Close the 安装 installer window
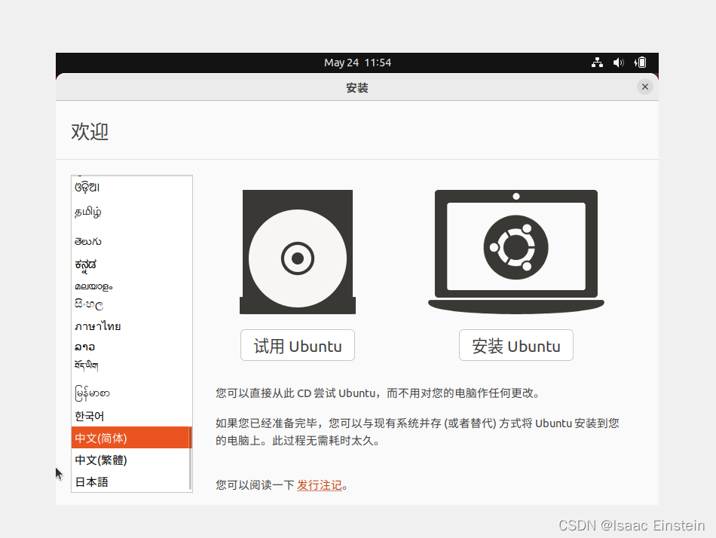 click(644, 87)
